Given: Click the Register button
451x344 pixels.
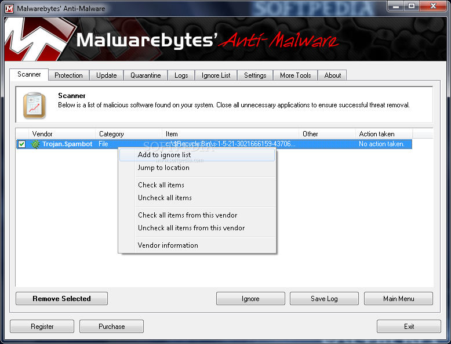Looking at the screenshot, I should 42,327.
